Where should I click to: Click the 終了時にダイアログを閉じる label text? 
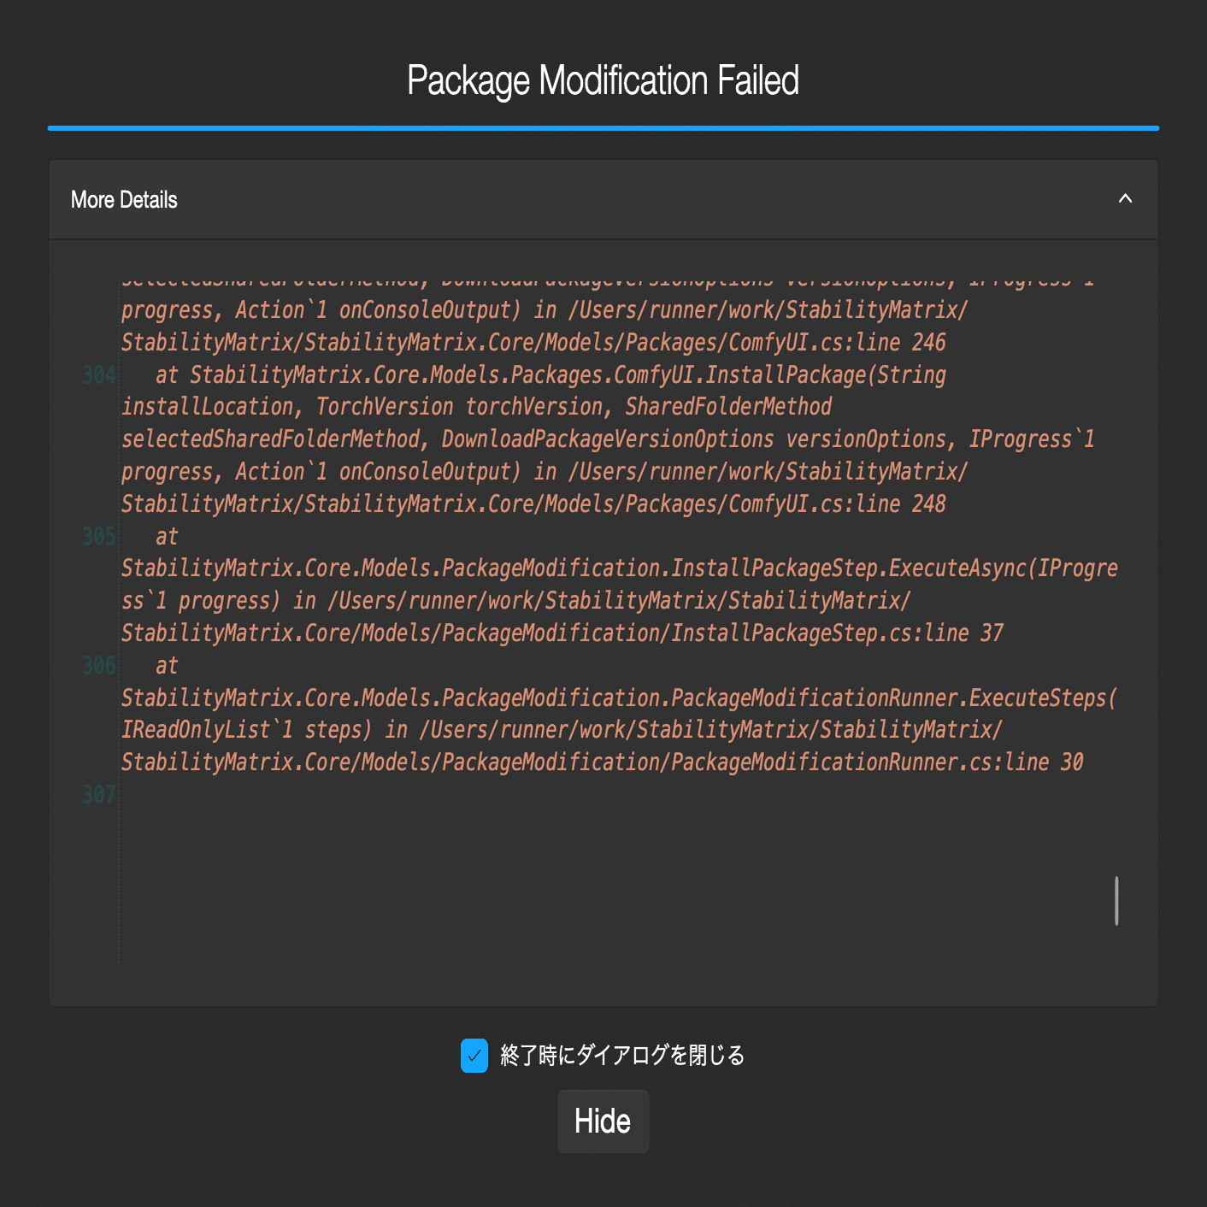tap(621, 1056)
